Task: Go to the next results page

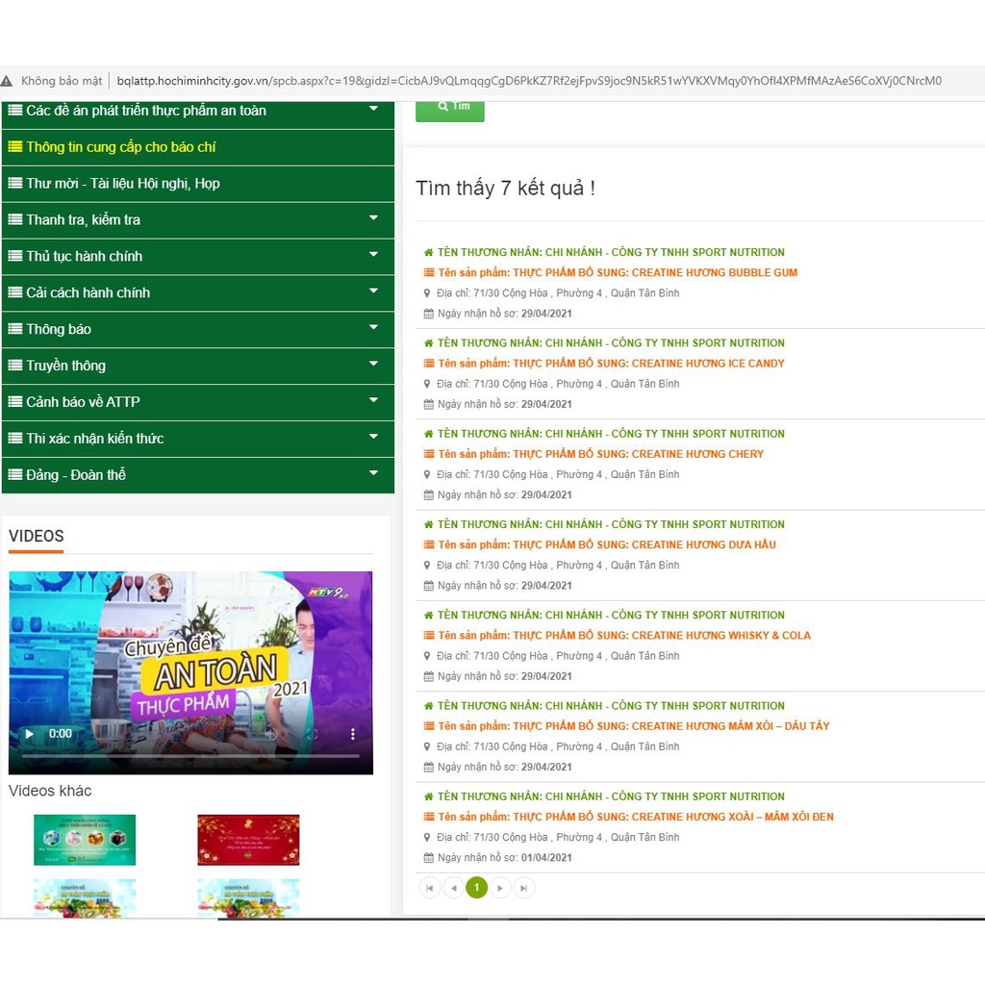Action: tap(500, 888)
